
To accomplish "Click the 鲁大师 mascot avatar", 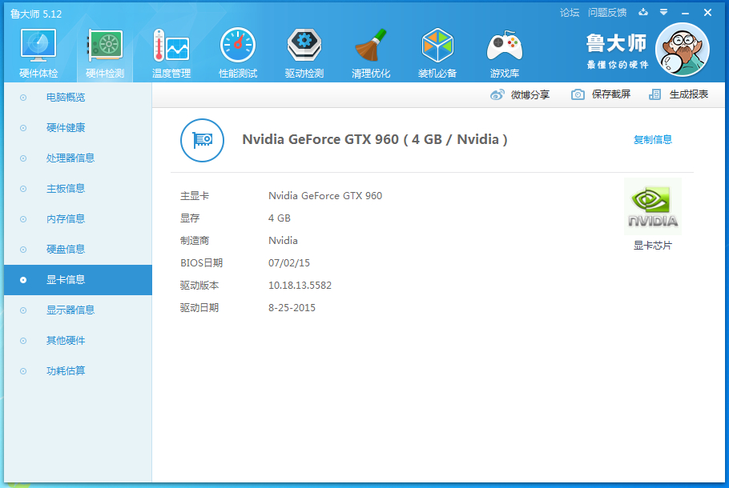I will (682, 50).
